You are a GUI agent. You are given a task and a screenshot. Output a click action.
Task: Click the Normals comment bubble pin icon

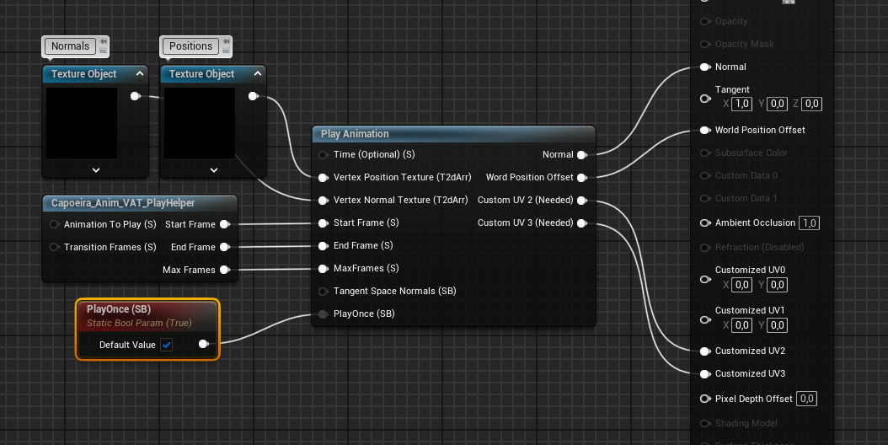[x=103, y=42]
